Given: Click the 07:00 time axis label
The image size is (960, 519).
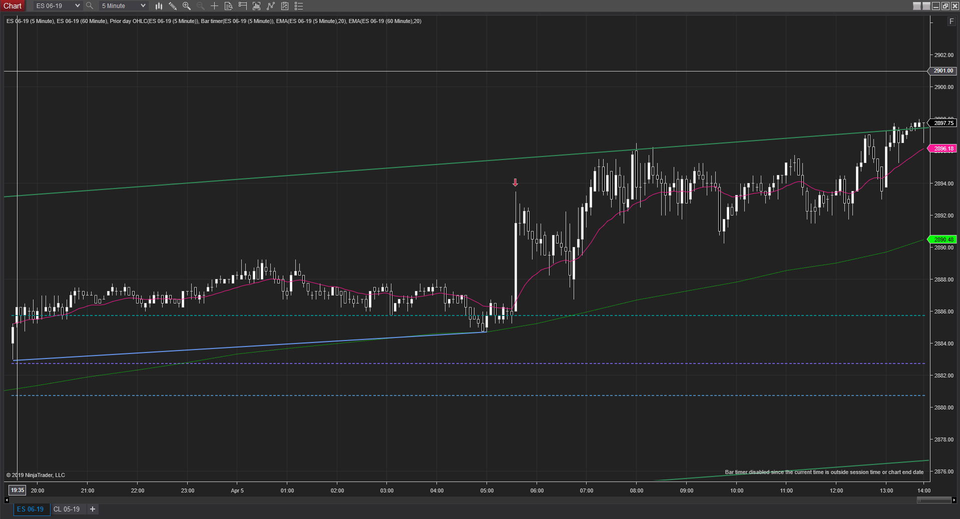Looking at the screenshot, I should [587, 490].
